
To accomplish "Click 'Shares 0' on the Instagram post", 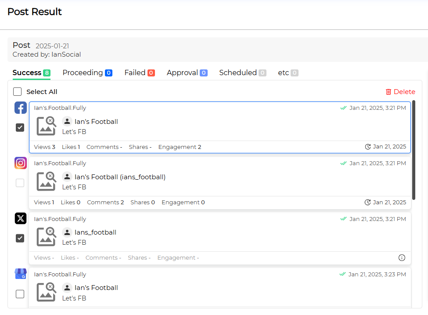I will click(143, 203).
